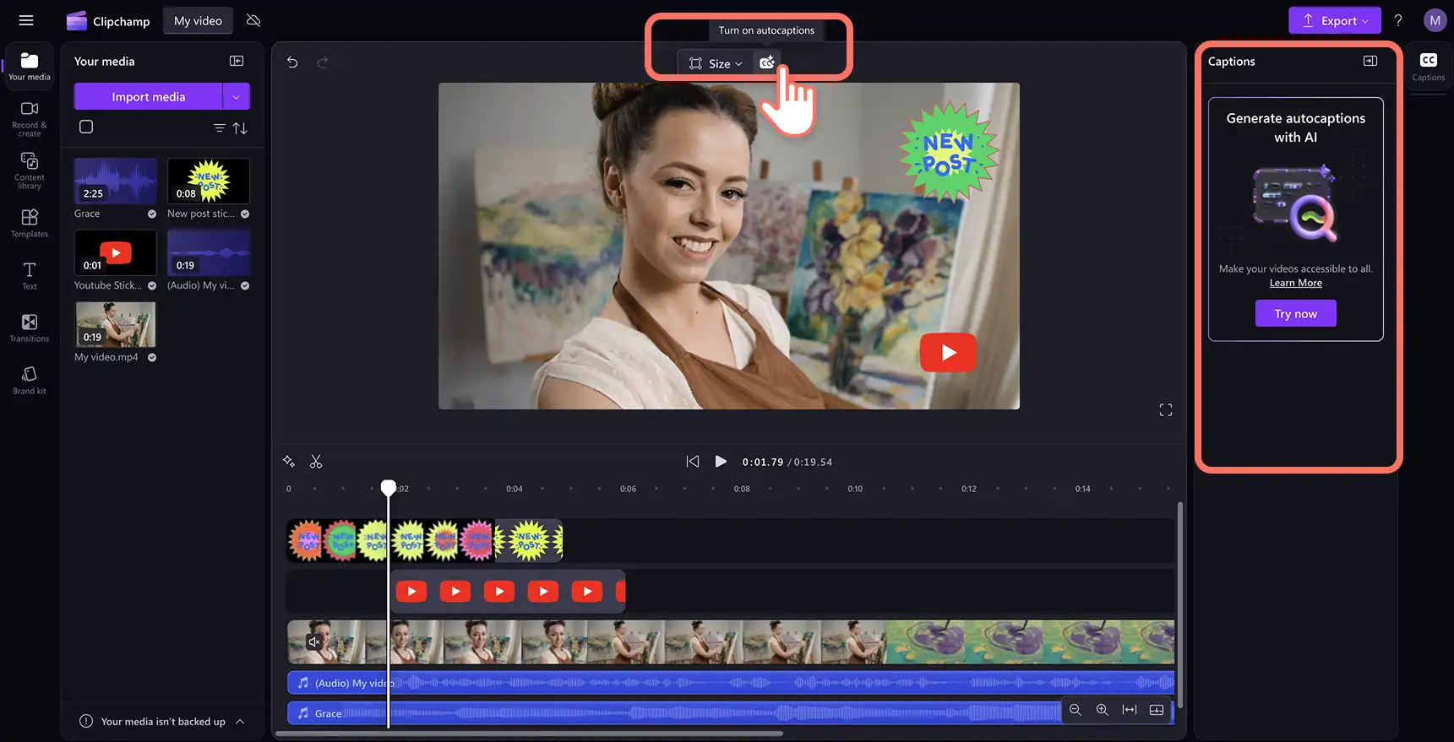Open the Export dropdown

pyautogui.click(x=1335, y=20)
